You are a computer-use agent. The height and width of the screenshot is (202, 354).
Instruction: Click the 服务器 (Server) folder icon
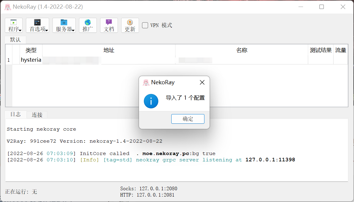click(x=64, y=22)
